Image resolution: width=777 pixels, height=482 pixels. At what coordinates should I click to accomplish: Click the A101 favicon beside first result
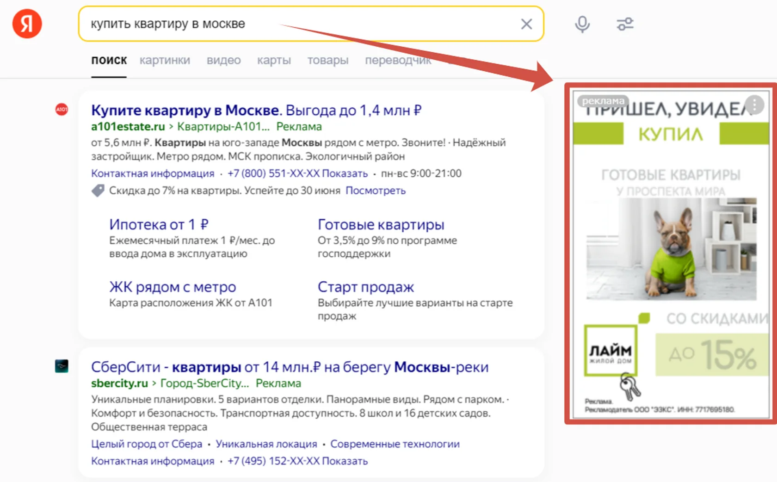click(x=62, y=110)
